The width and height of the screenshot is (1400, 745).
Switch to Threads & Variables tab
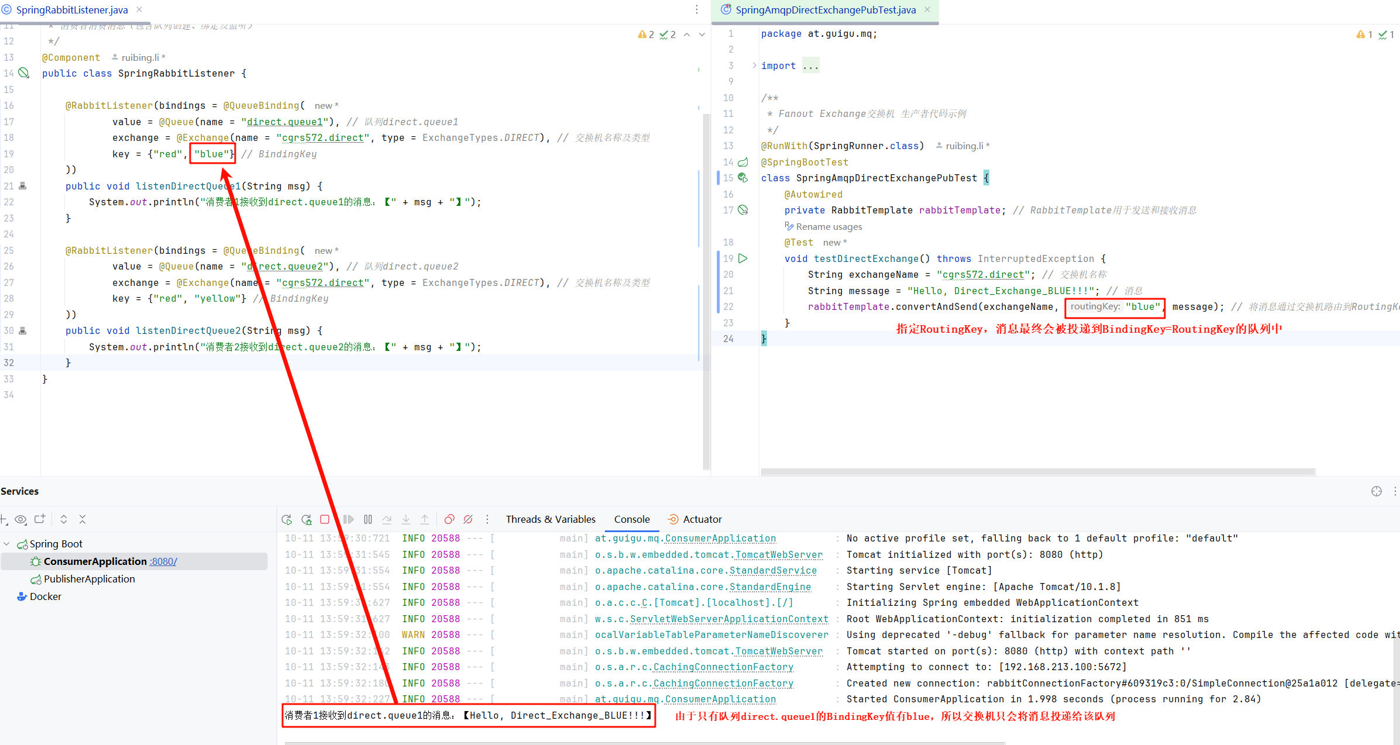551,519
